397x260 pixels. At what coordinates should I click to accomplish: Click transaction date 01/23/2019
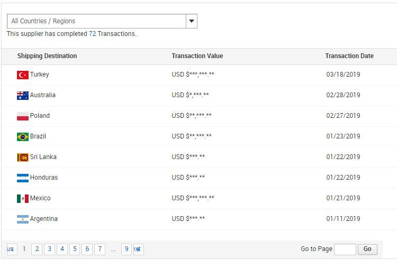pos(343,136)
